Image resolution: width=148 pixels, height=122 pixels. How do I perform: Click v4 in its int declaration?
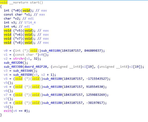[13, 26]
